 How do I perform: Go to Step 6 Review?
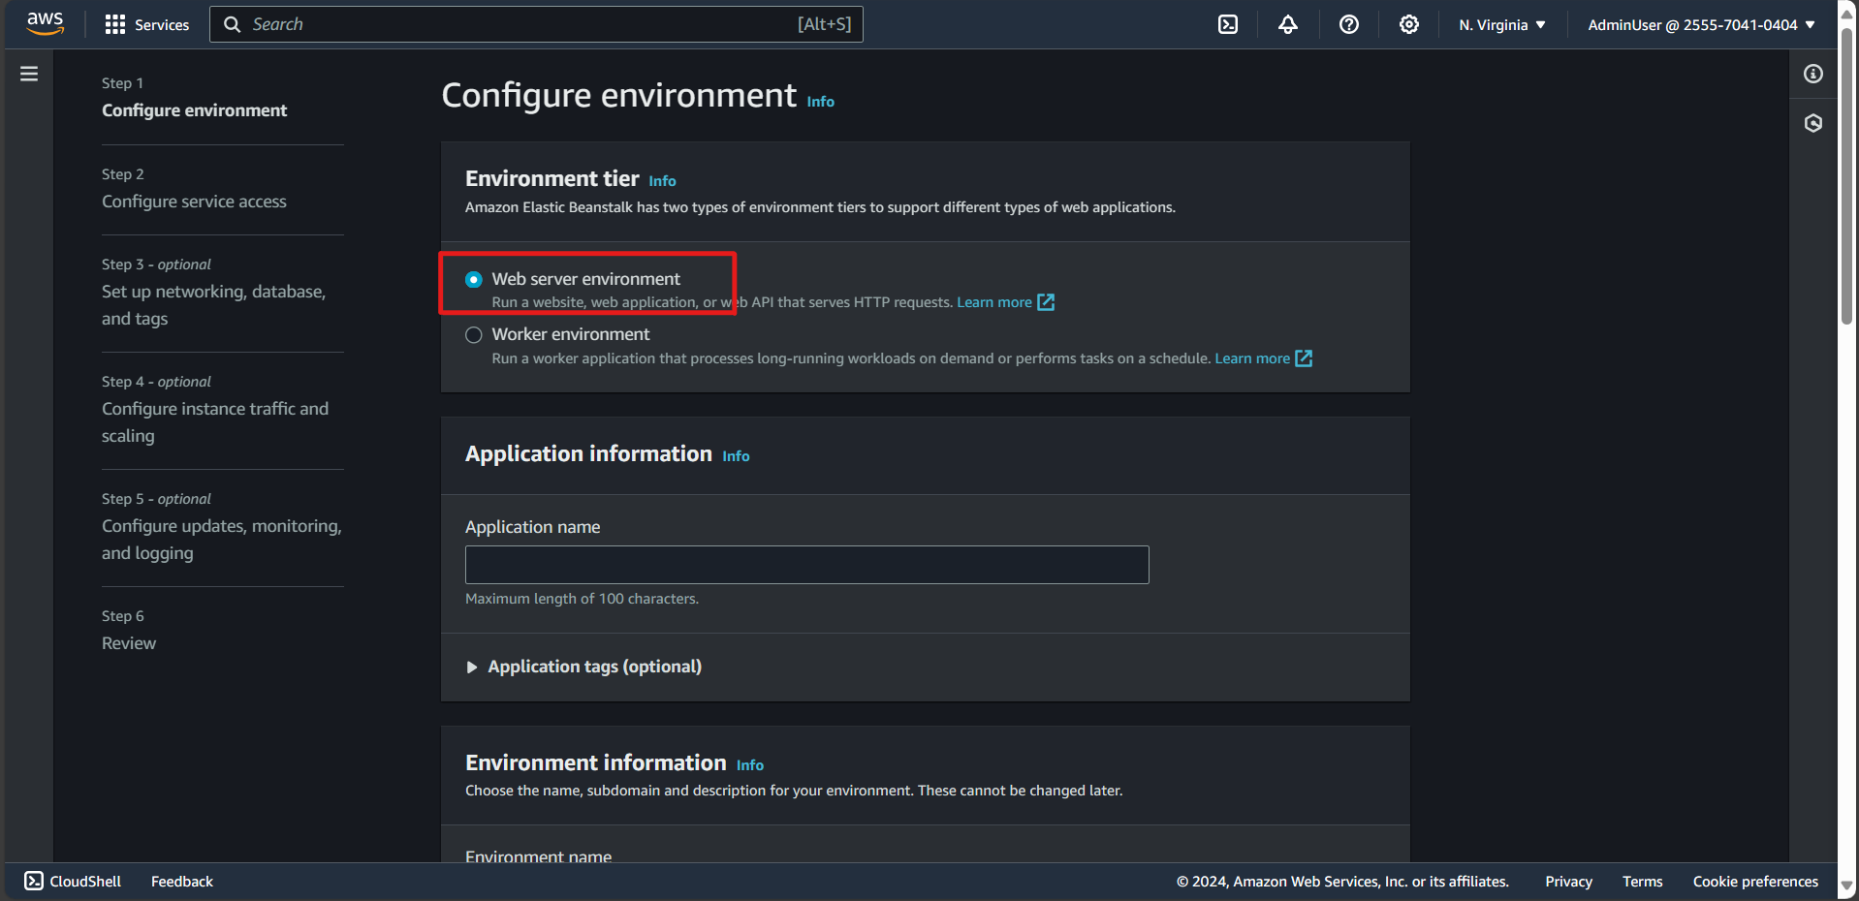(x=129, y=643)
